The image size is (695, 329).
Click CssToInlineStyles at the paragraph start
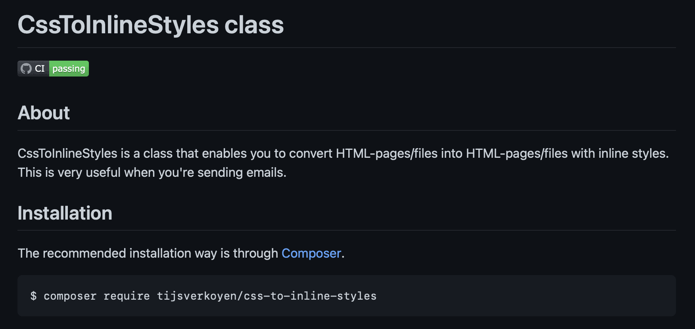(x=67, y=153)
